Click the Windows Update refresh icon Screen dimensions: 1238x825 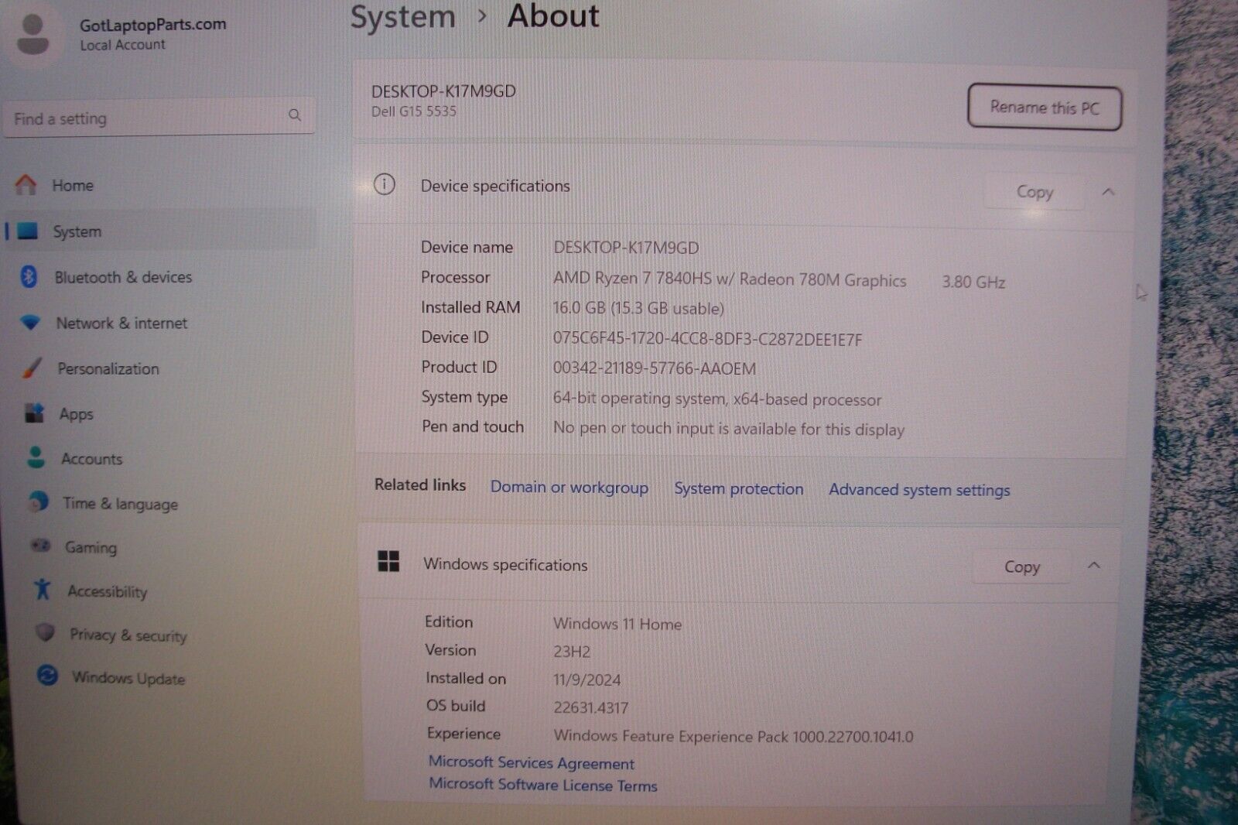pos(47,676)
